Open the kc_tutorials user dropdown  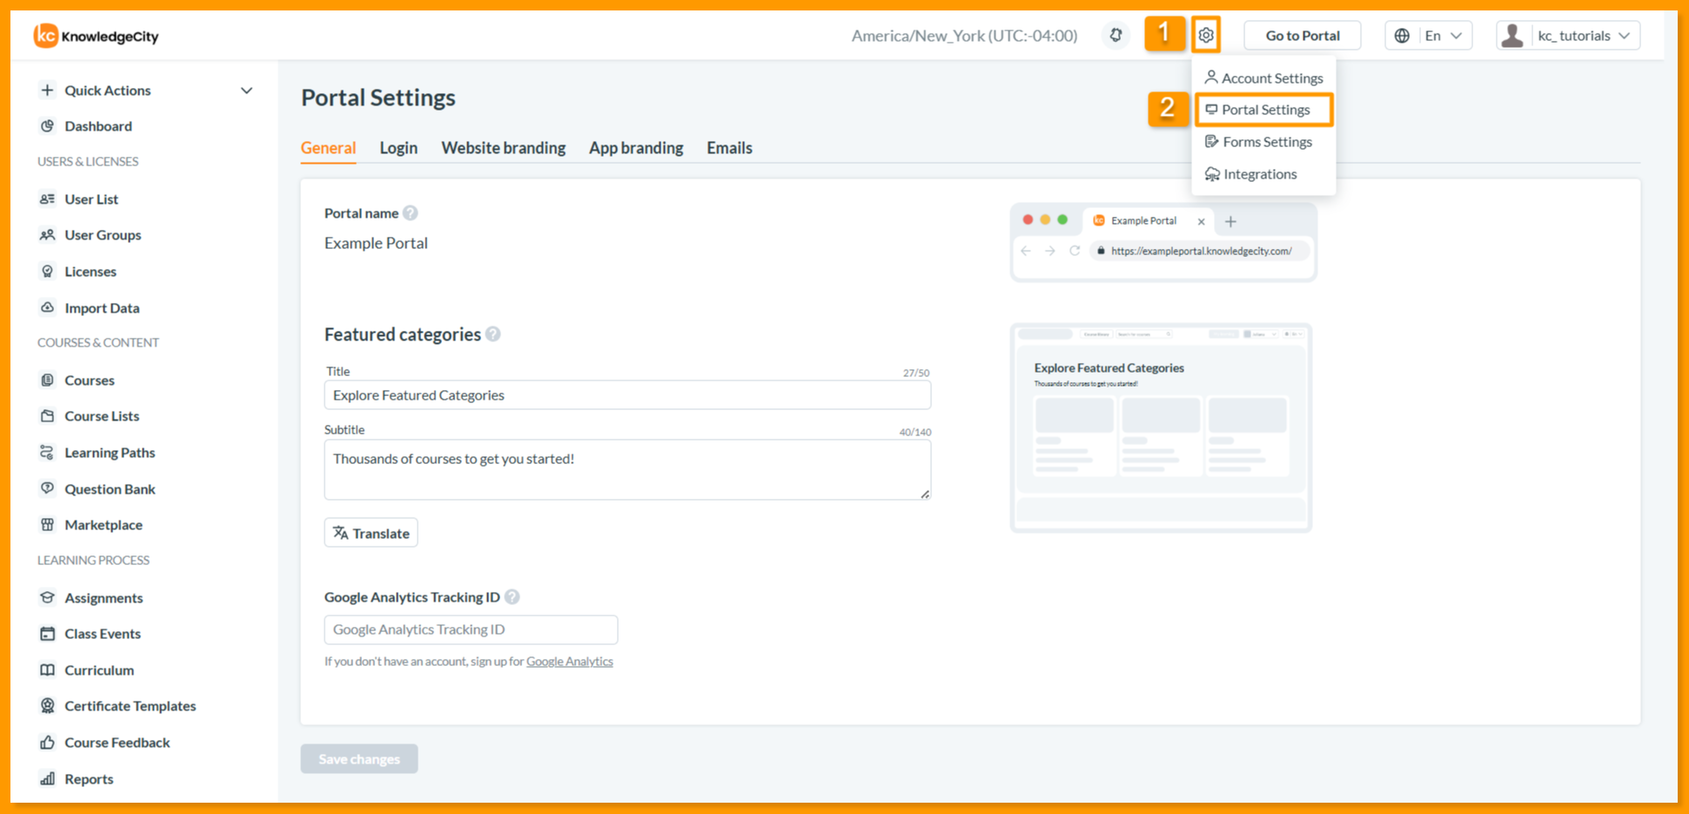click(1568, 36)
